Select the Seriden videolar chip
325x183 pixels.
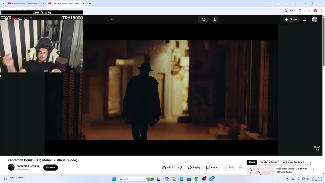[269, 162]
